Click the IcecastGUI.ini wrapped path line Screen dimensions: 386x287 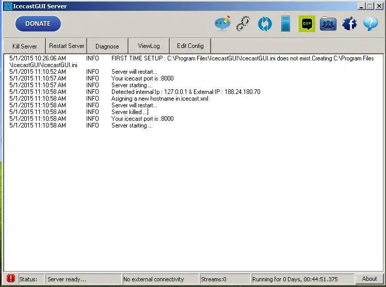[x=43, y=65]
